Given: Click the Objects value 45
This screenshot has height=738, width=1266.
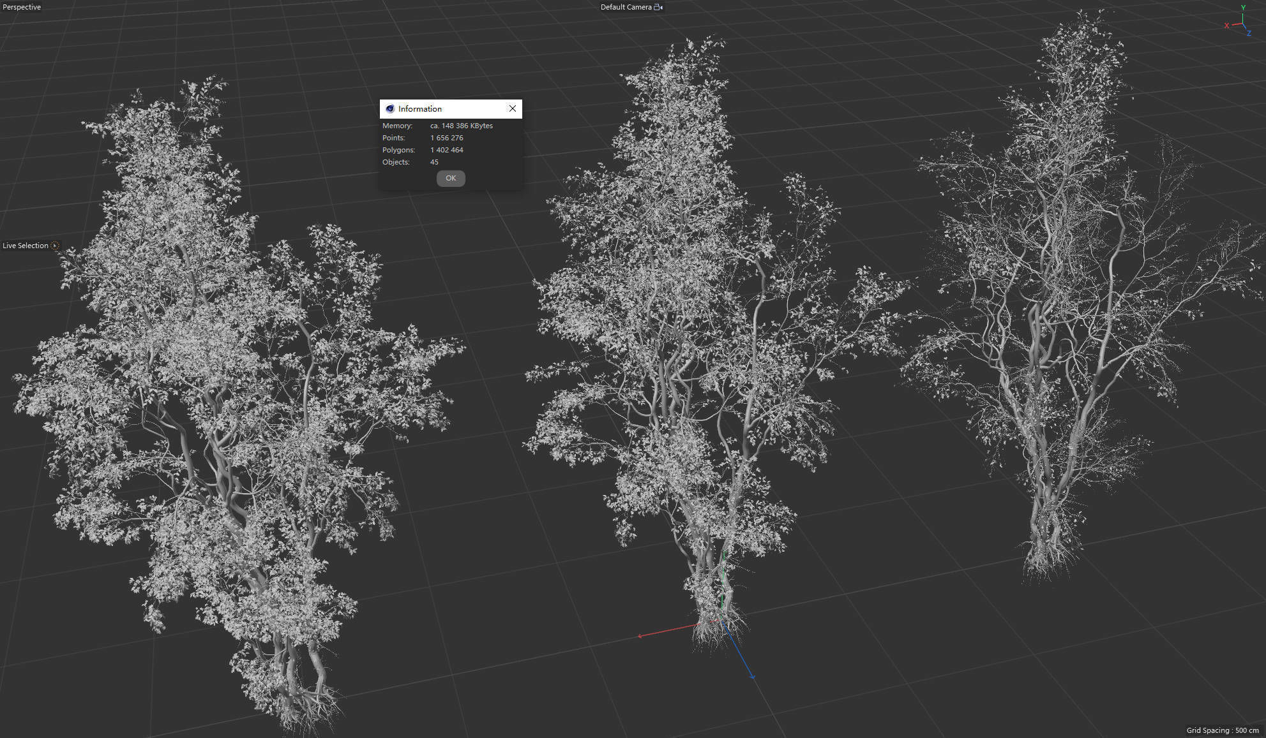Looking at the screenshot, I should (434, 162).
